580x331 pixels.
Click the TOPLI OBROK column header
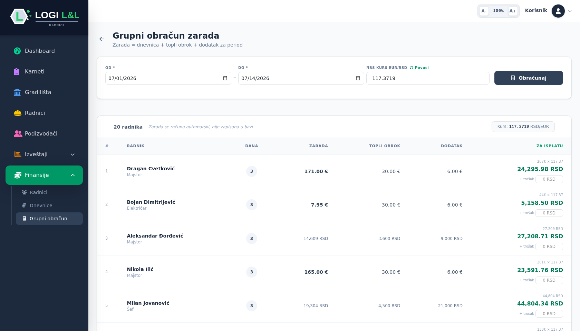pos(385,146)
